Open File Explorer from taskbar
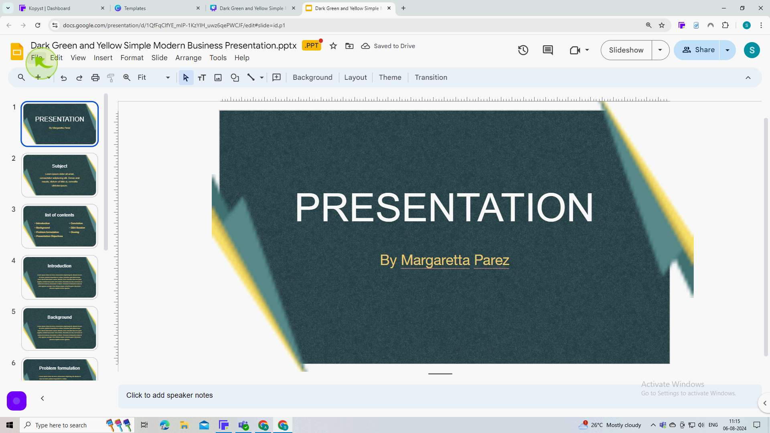770x433 pixels. click(x=184, y=425)
